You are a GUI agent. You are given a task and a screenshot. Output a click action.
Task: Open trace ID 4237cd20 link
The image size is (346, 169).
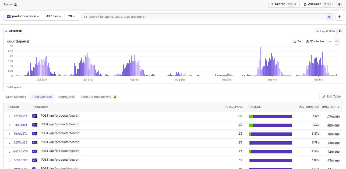20,143
